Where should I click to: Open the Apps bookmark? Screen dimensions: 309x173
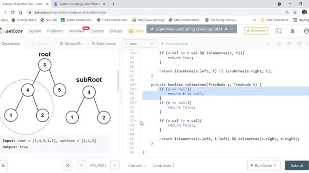4,20
